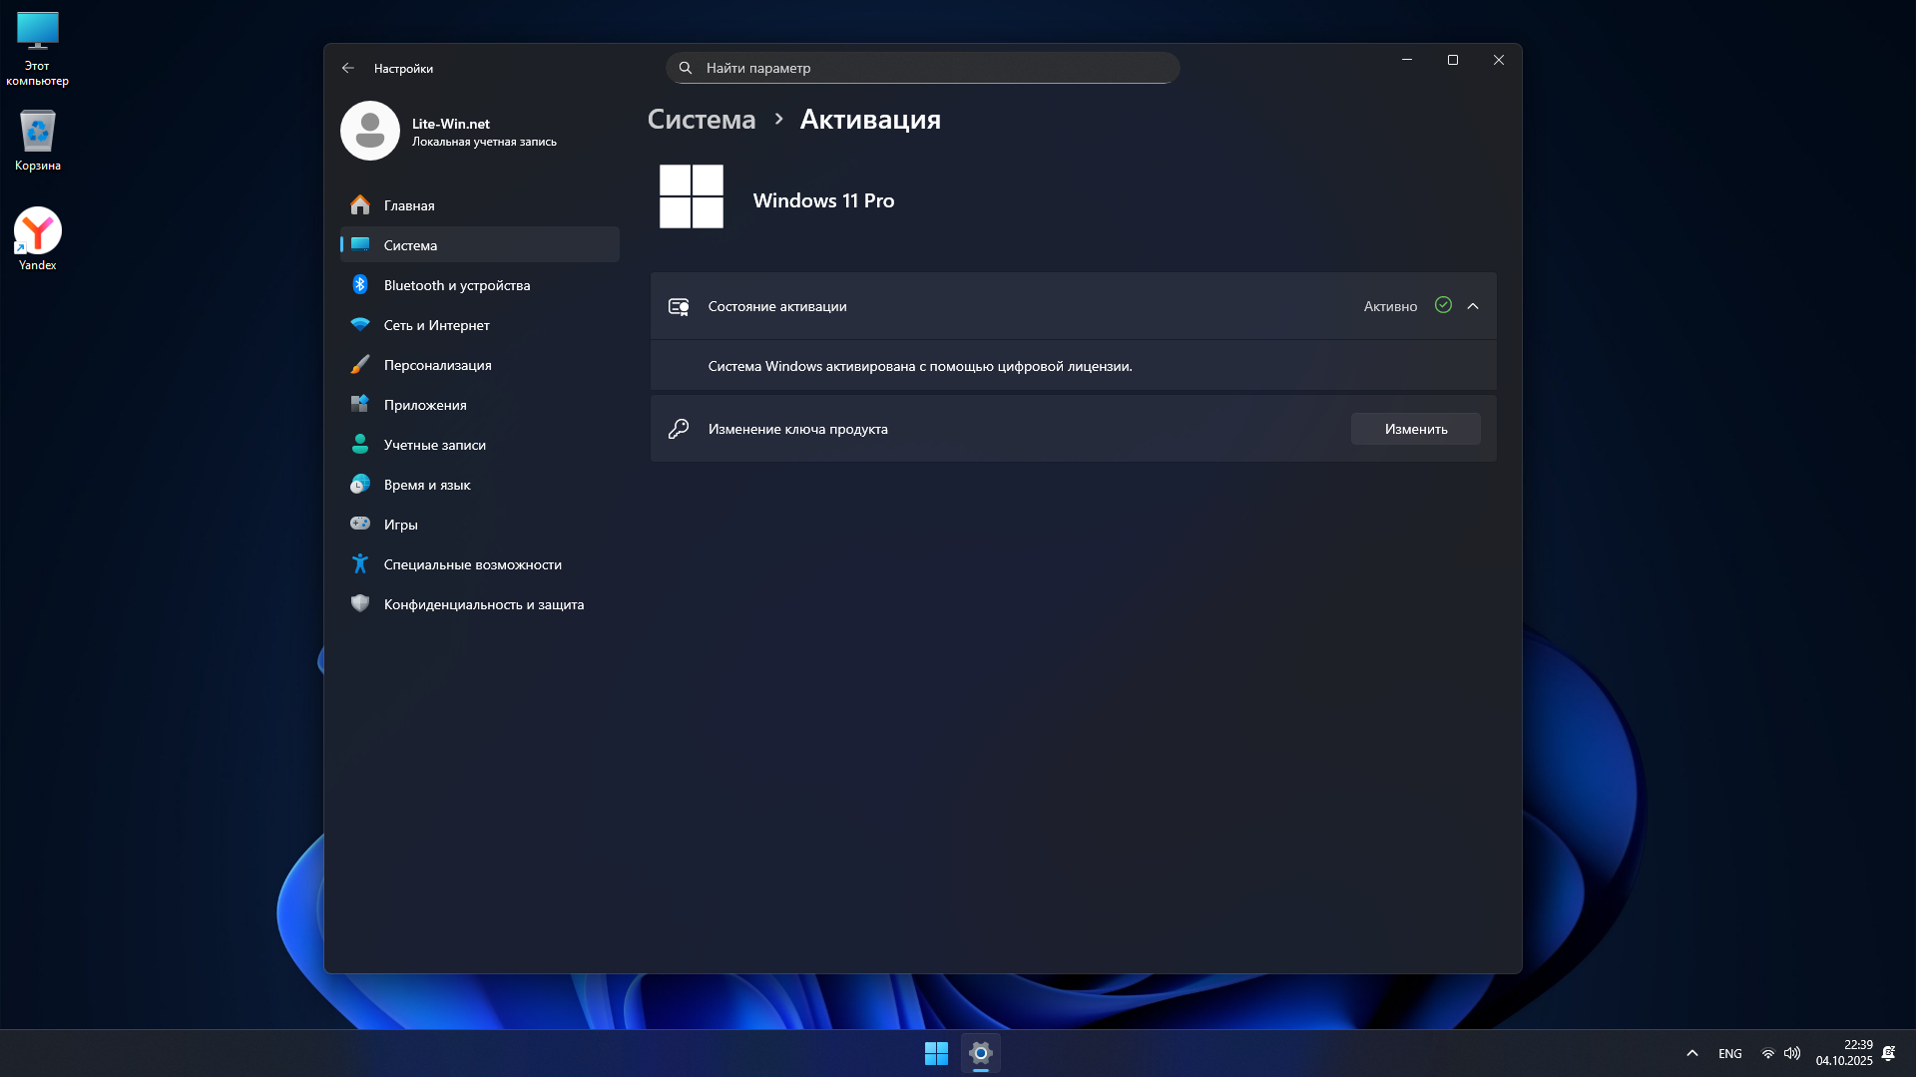Click the Найти параметр search field
1916x1077 pixels.
[x=922, y=68]
